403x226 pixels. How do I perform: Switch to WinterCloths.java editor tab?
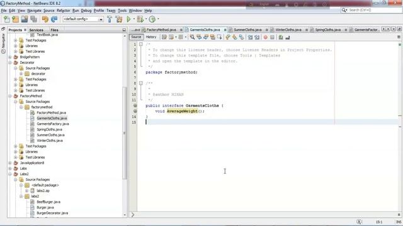288,30
